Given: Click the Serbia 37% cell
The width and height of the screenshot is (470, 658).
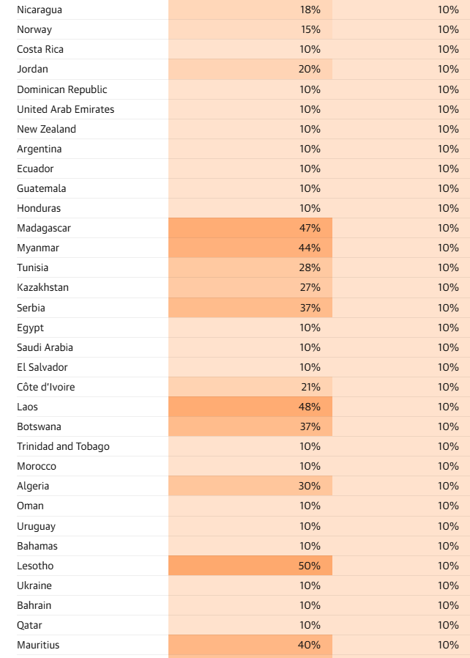Looking at the screenshot, I should click(250, 308).
